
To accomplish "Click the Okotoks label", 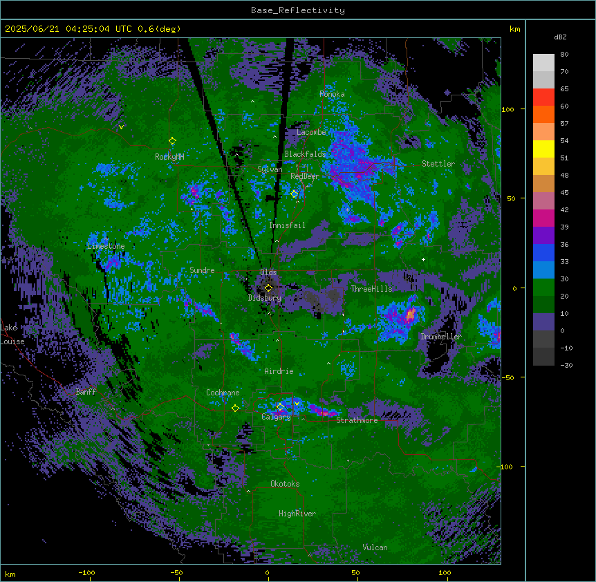I will (x=285, y=484).
